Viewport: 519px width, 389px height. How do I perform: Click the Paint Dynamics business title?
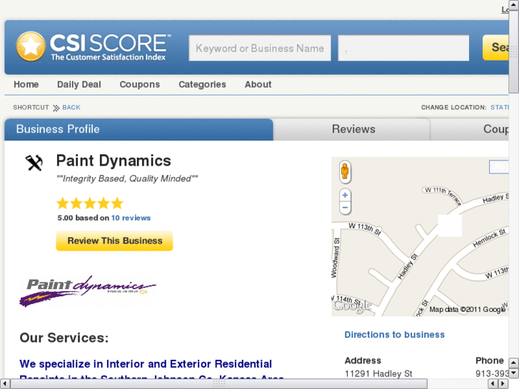[114, 161]
